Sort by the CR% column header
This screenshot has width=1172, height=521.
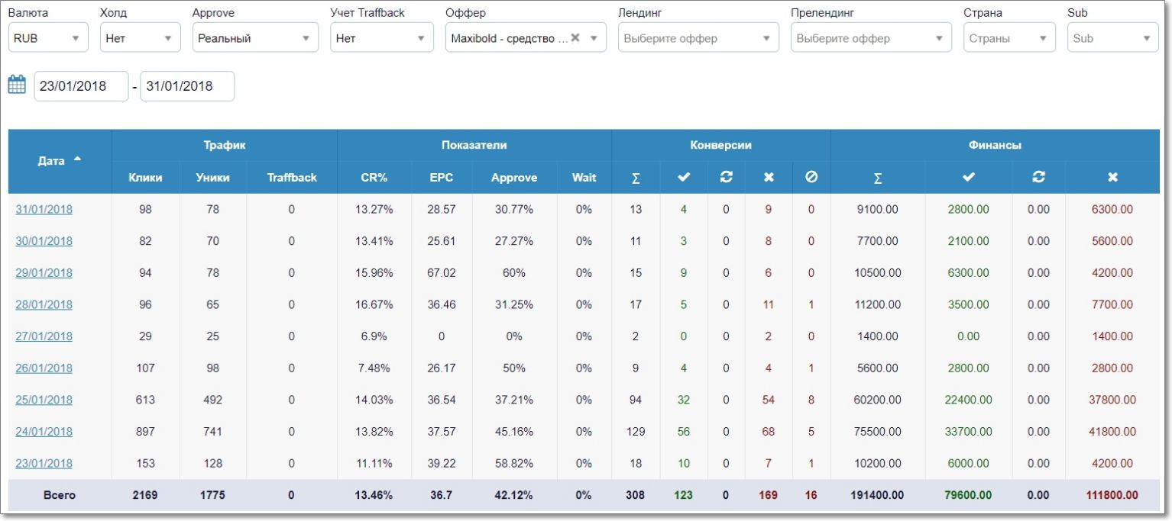coord(374,178)
